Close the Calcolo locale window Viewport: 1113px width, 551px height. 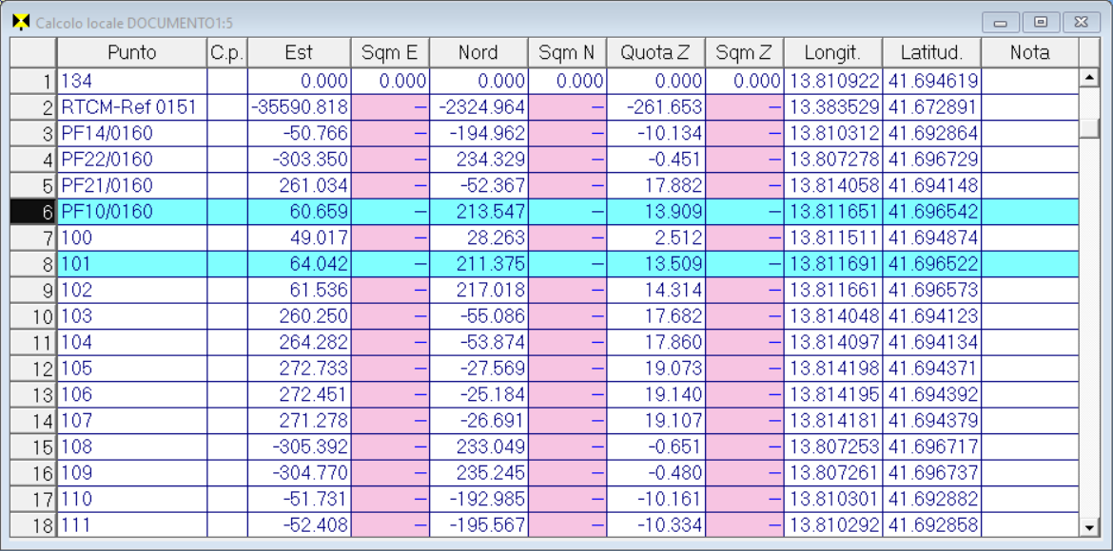(1081, 22)
